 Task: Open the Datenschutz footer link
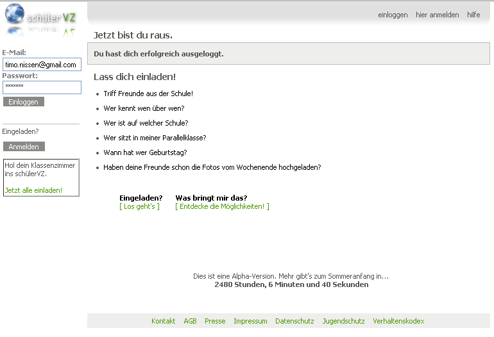pos(294,321)
